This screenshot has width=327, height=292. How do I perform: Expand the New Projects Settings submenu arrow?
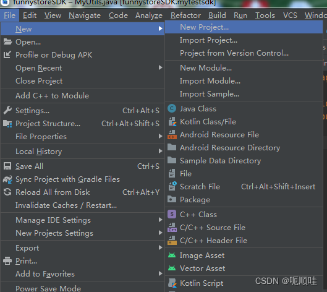click(160, 233)
